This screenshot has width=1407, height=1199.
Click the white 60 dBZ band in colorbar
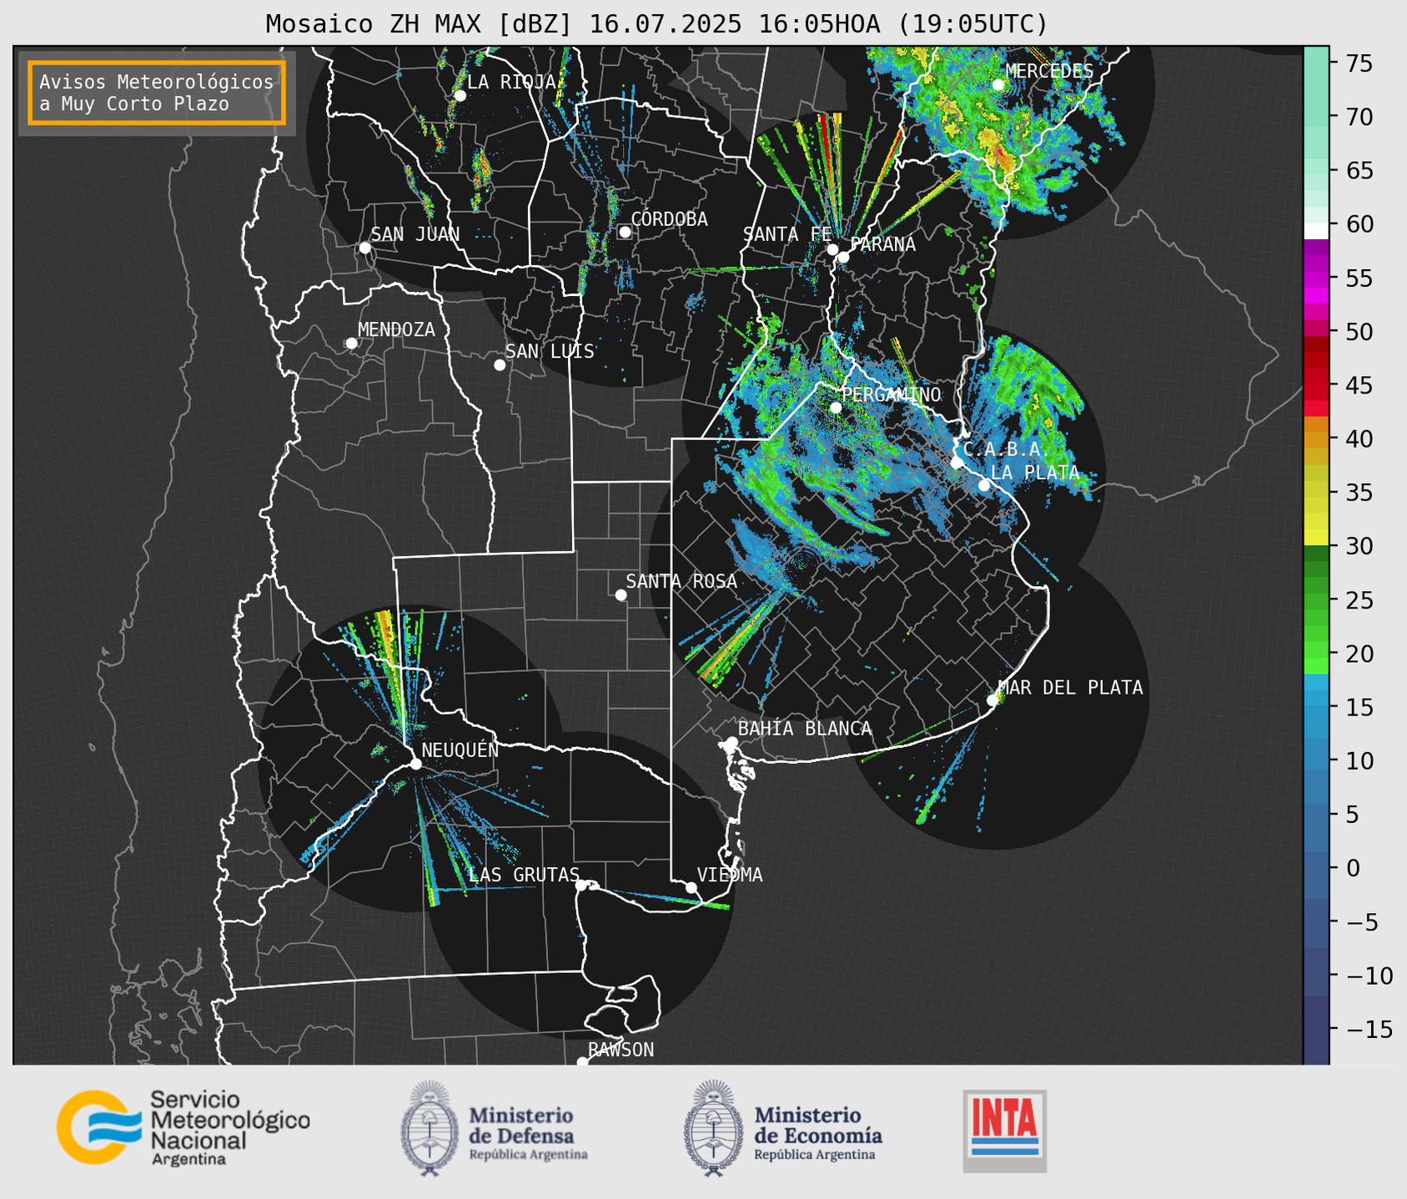pos(1316,231)
